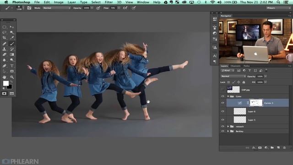Expand the Berkley layer group
This screenshot has width=293, height=165.
click(x=228, y=131)
